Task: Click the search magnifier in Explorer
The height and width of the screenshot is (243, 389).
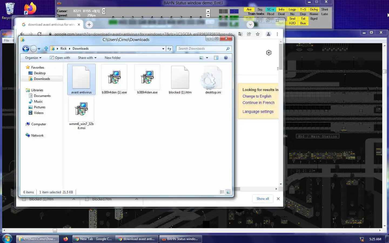Action: (x=228, y=49)
